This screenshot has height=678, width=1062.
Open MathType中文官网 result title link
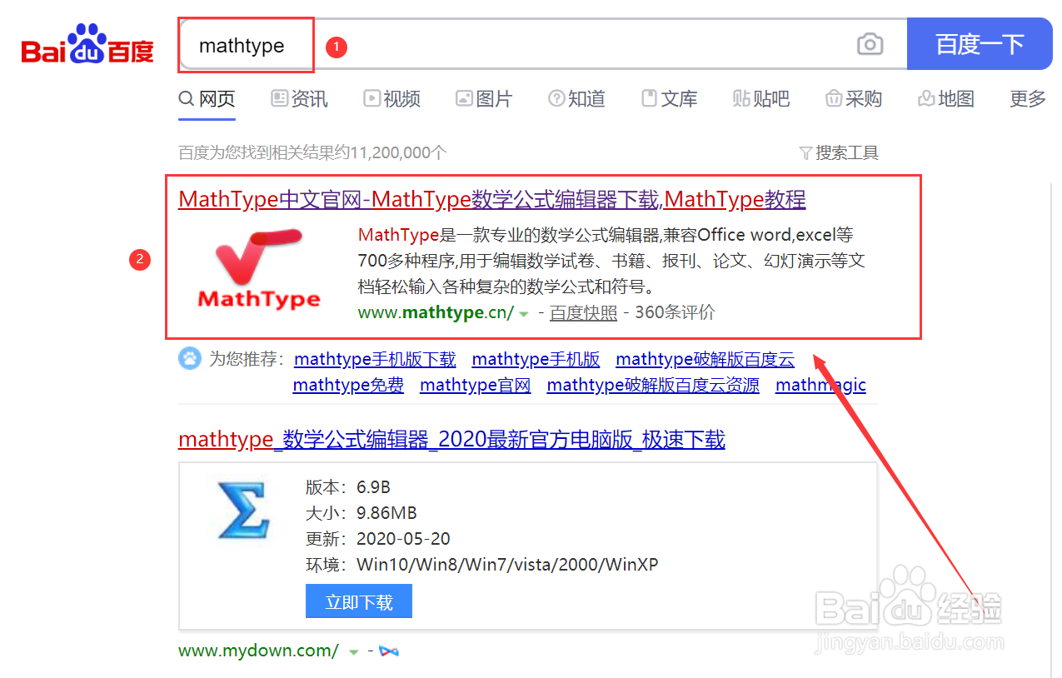pos(492,200)
